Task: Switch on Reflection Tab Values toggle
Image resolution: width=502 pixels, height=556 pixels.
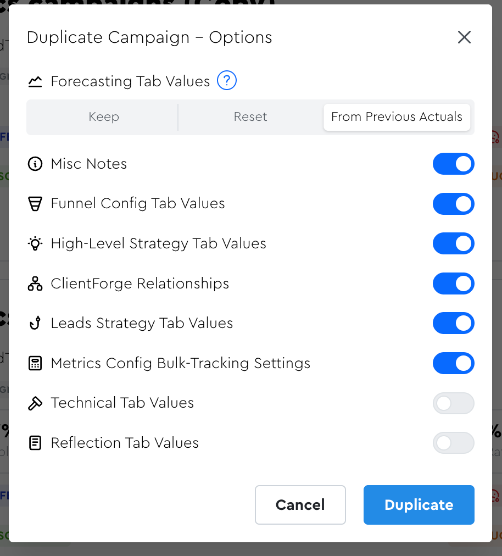Action: pos(453,443)
